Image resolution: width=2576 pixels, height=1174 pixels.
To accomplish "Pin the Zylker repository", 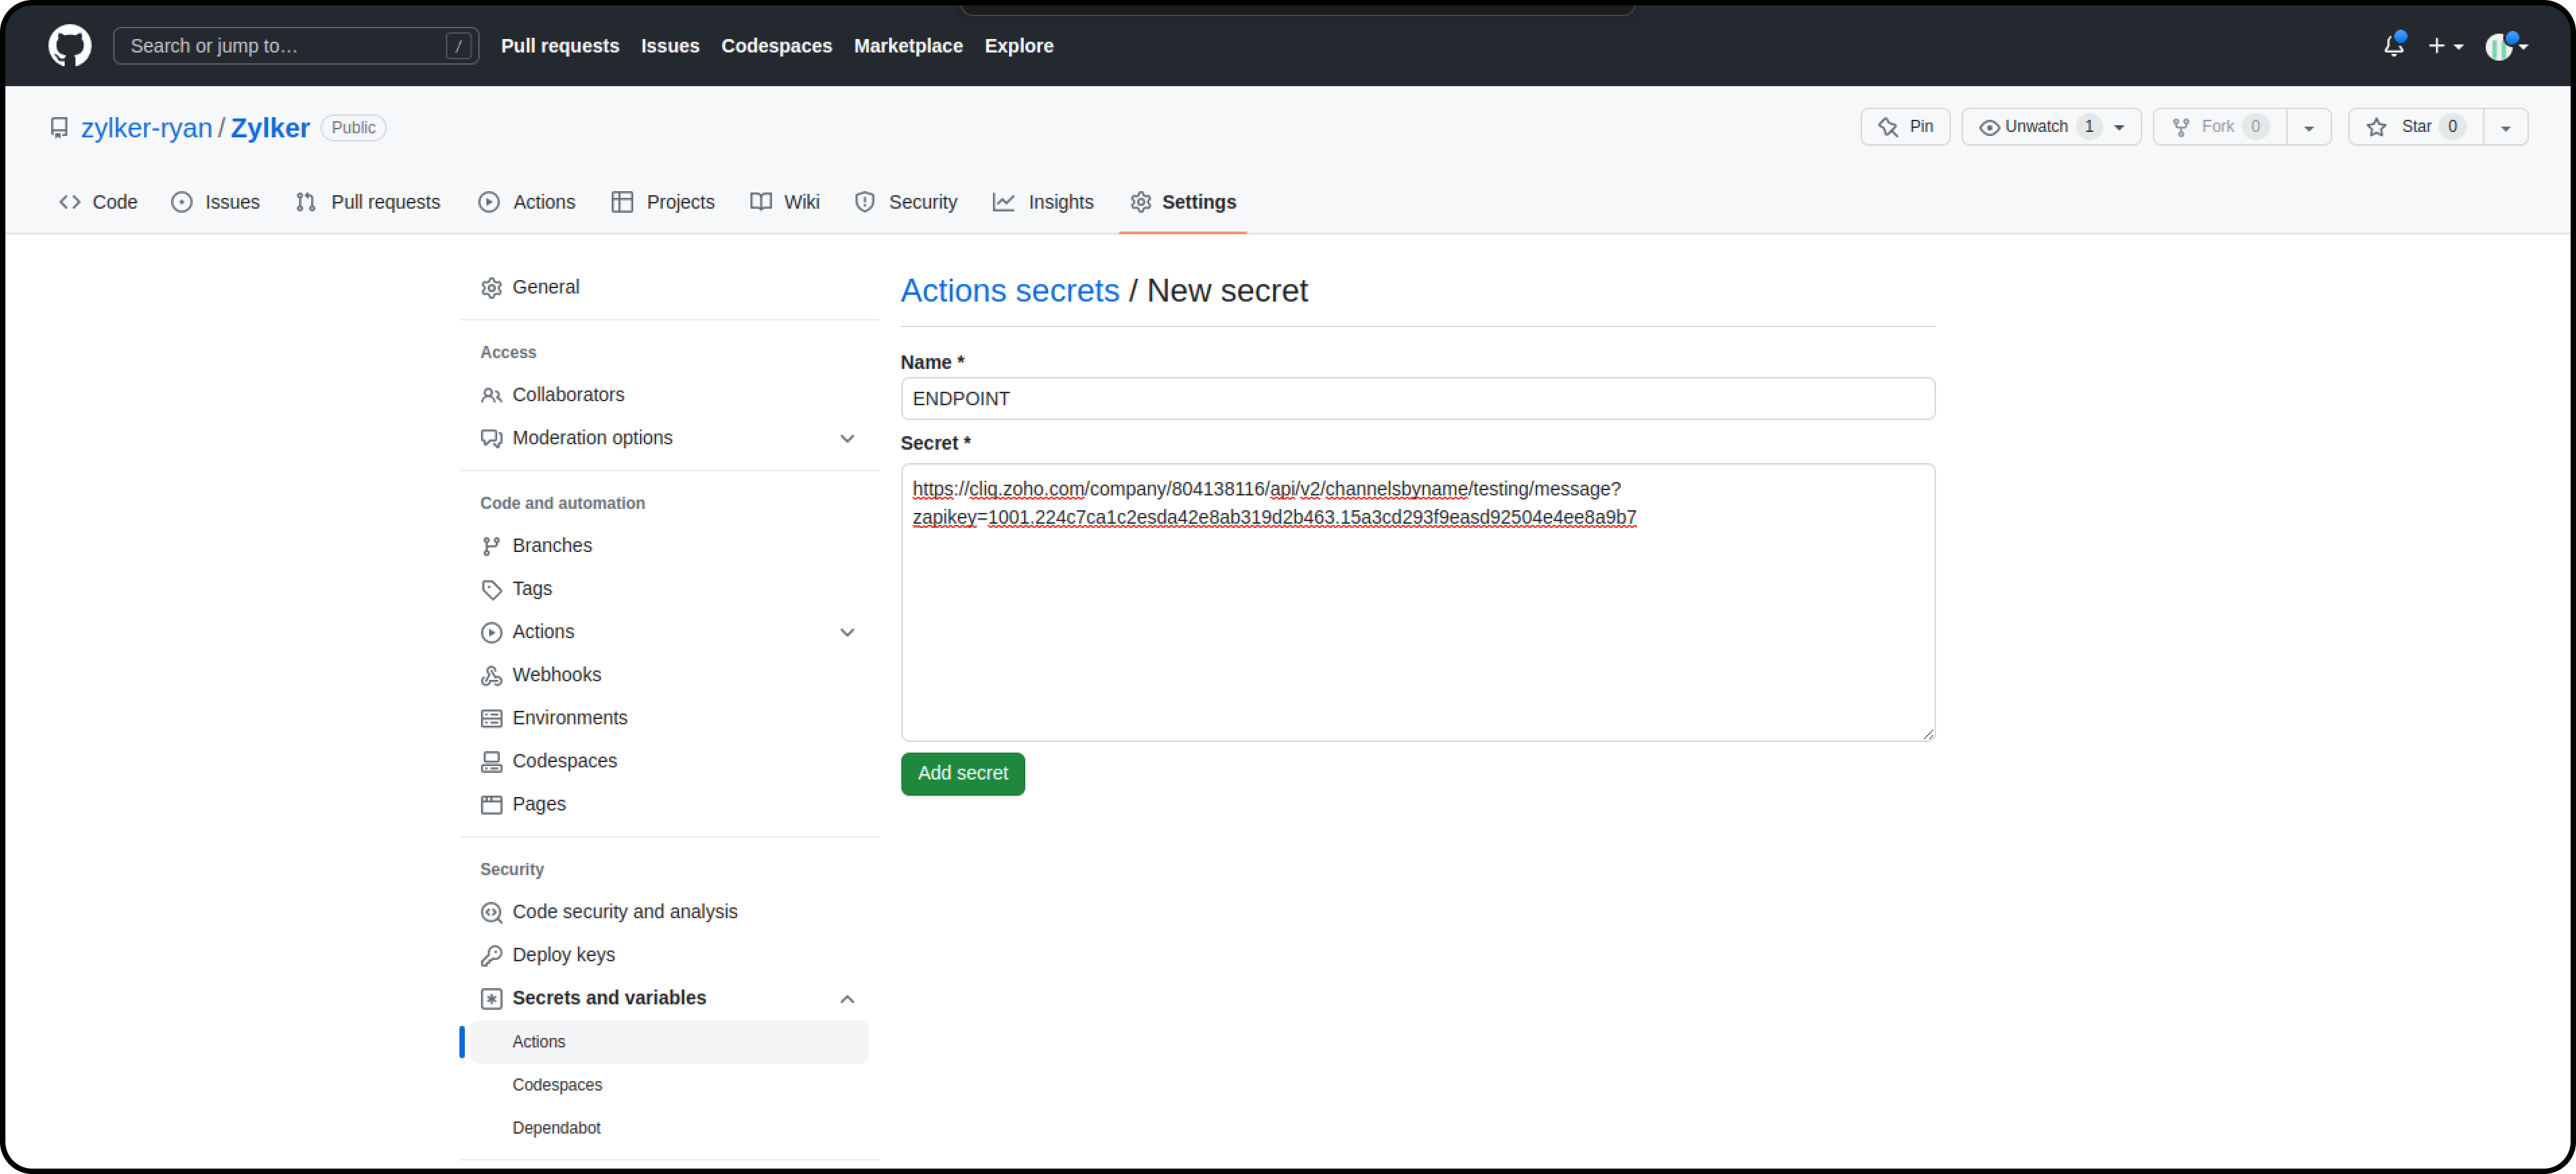I will [x=1905, y=127].
